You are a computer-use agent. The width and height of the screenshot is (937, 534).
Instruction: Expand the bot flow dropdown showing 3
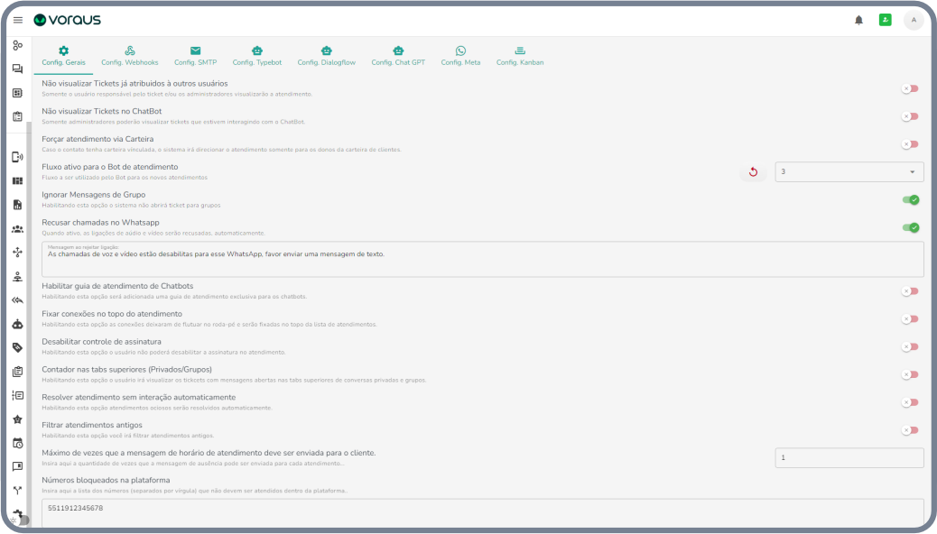[x=849, y=172]
